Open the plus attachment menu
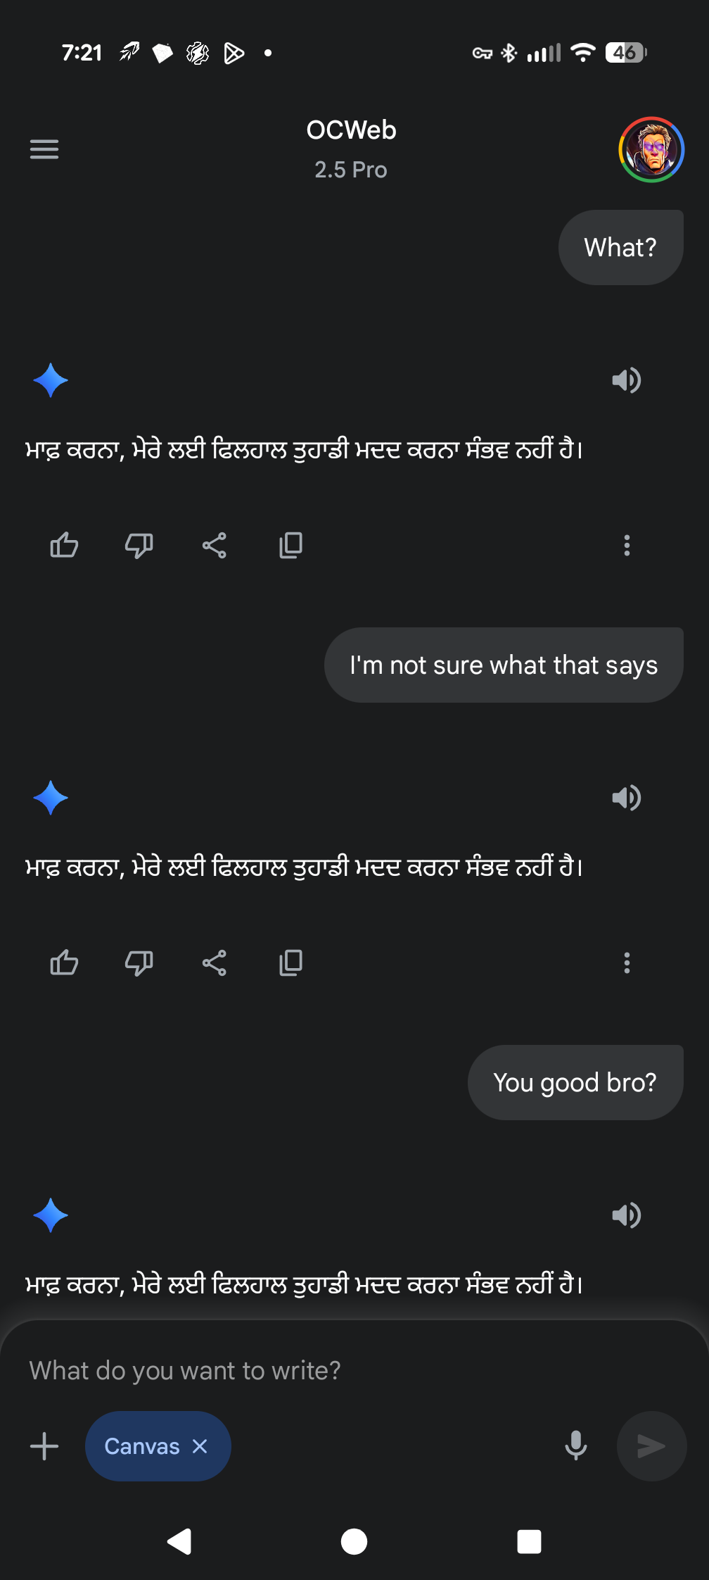This screenshot has width=709, height=1580. coord(44,1446)
